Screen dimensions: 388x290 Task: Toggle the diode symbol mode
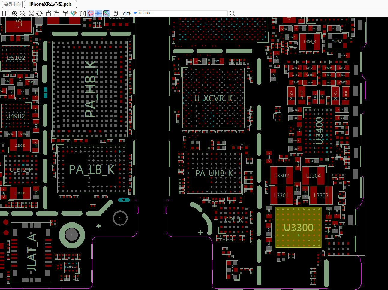pyautogui.click(x=98, y=13)
